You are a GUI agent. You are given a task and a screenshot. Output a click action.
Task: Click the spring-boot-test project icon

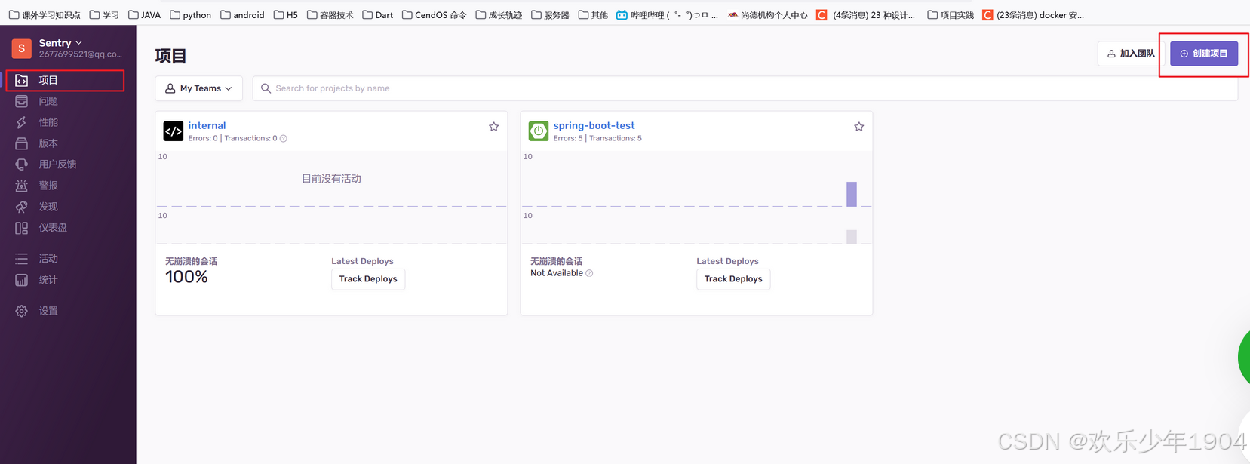[x=539, y=131]
